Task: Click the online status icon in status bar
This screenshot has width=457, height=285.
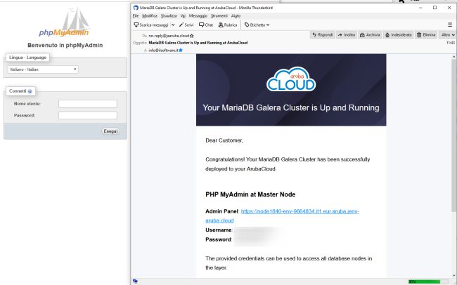Action: point(135,281)
